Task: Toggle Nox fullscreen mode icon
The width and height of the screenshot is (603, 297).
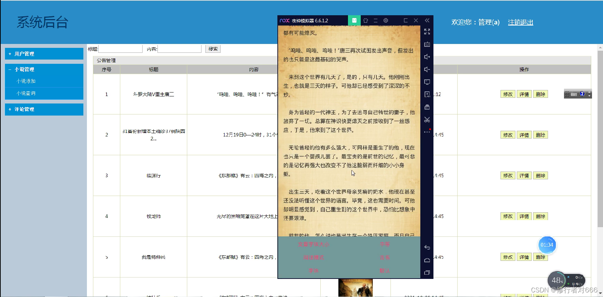Action: click(427, 32)
